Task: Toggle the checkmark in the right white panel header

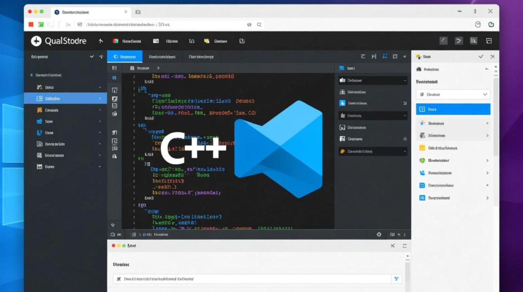Action: [x=481, y=56]
